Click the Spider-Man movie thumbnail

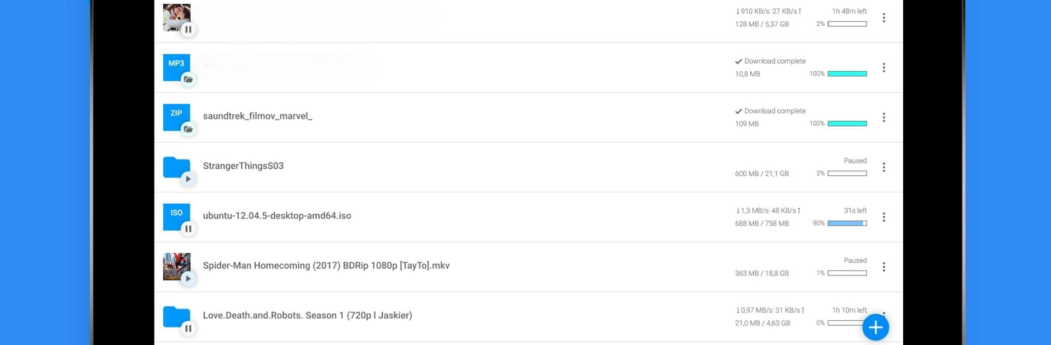[x=176, y=266]
